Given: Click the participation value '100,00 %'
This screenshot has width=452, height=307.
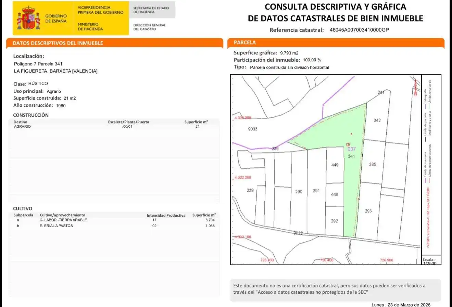Looking at the screenshot, I should (312, 60).
